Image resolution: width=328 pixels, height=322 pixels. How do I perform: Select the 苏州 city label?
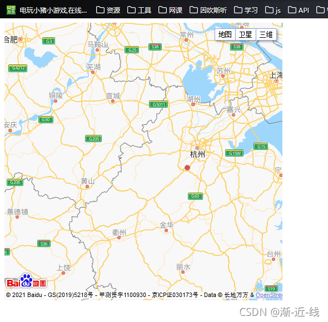pos(223,71)
